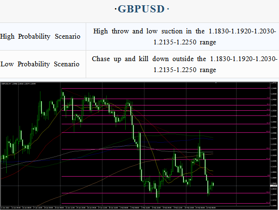Click the current price label on price scale

point(274,186)
